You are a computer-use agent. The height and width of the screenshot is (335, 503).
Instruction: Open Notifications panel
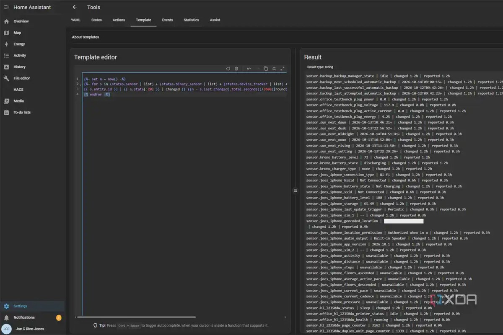33,317
